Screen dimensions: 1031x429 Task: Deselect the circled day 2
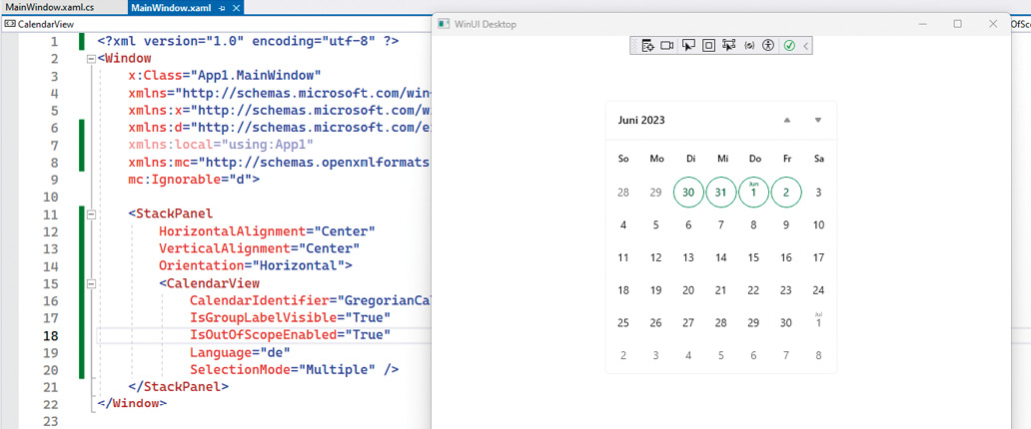point(786,193)
